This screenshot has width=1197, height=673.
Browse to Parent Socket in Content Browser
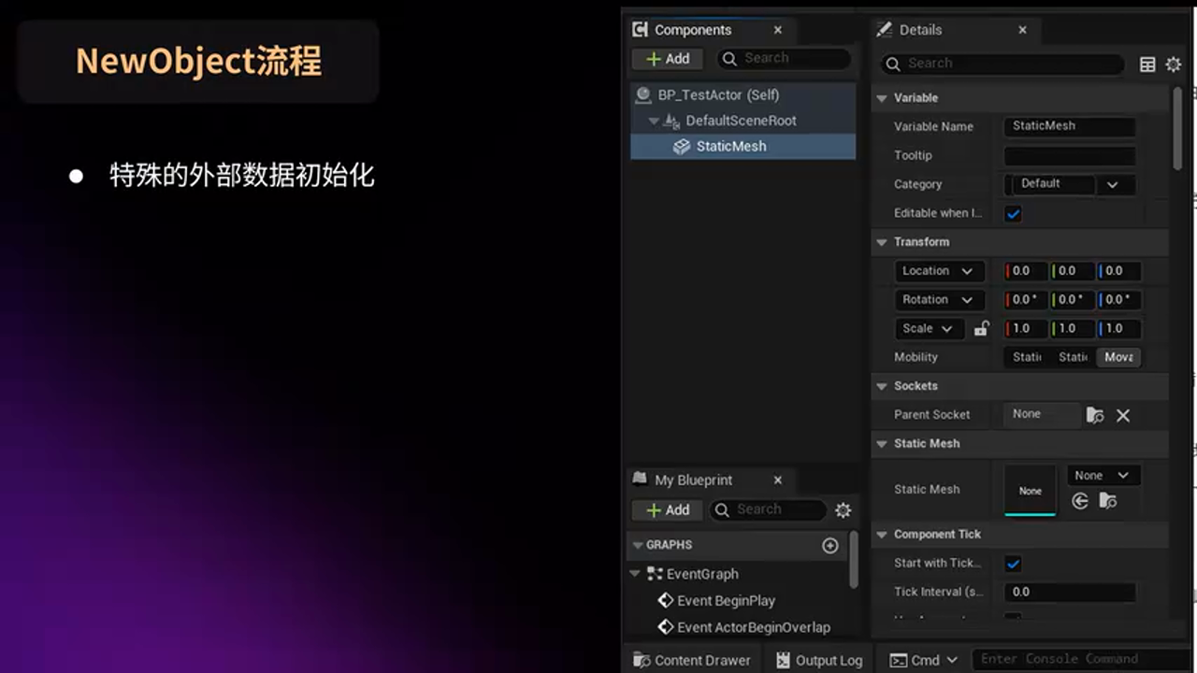click(1094, 415)
